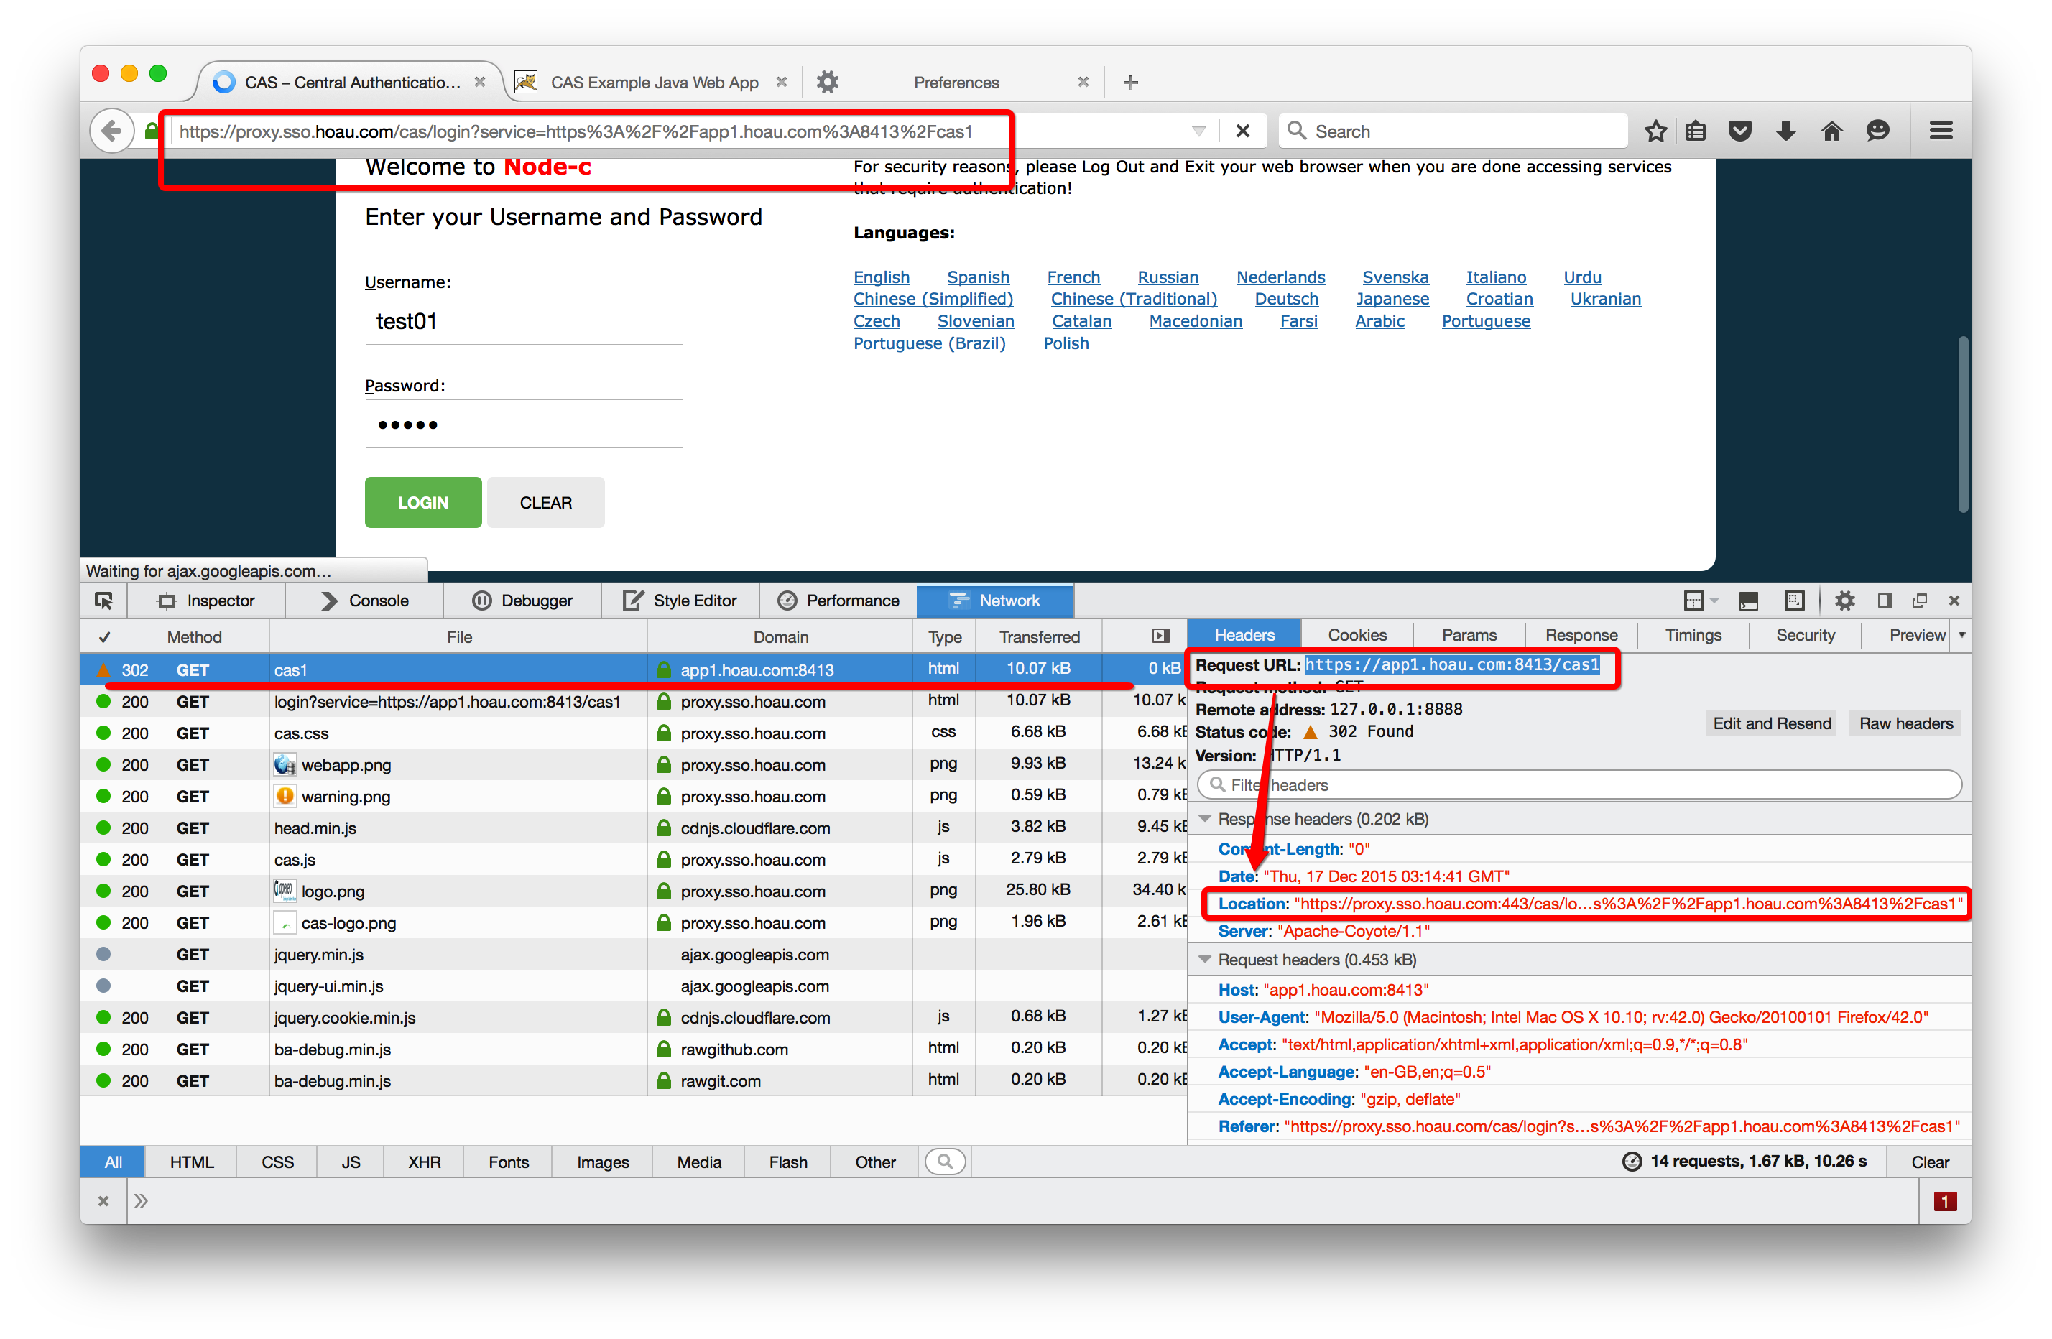Screen dimensions: 2052x1339
Task: Click the Pocket icon in browser toolbar
Action: (1740, 131)
